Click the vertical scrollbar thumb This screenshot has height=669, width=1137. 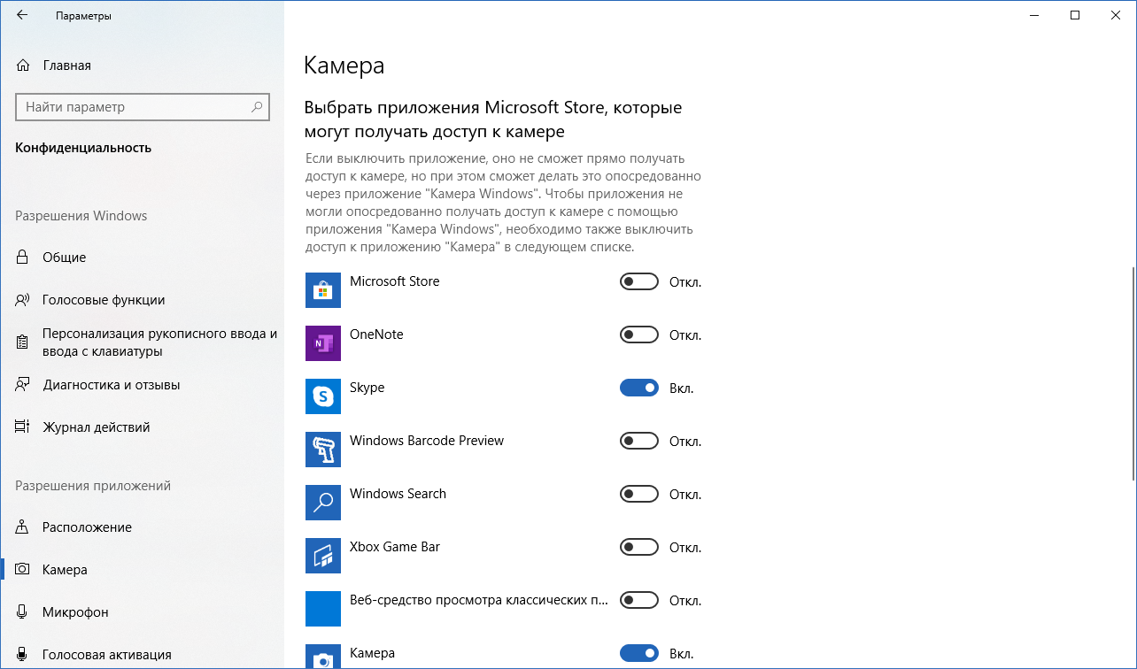point(1133,372)
